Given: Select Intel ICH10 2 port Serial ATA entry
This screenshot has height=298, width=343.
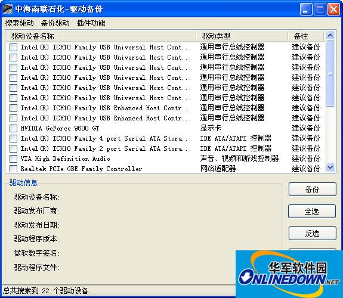Looking at the screenshot, I should point(106,148).
